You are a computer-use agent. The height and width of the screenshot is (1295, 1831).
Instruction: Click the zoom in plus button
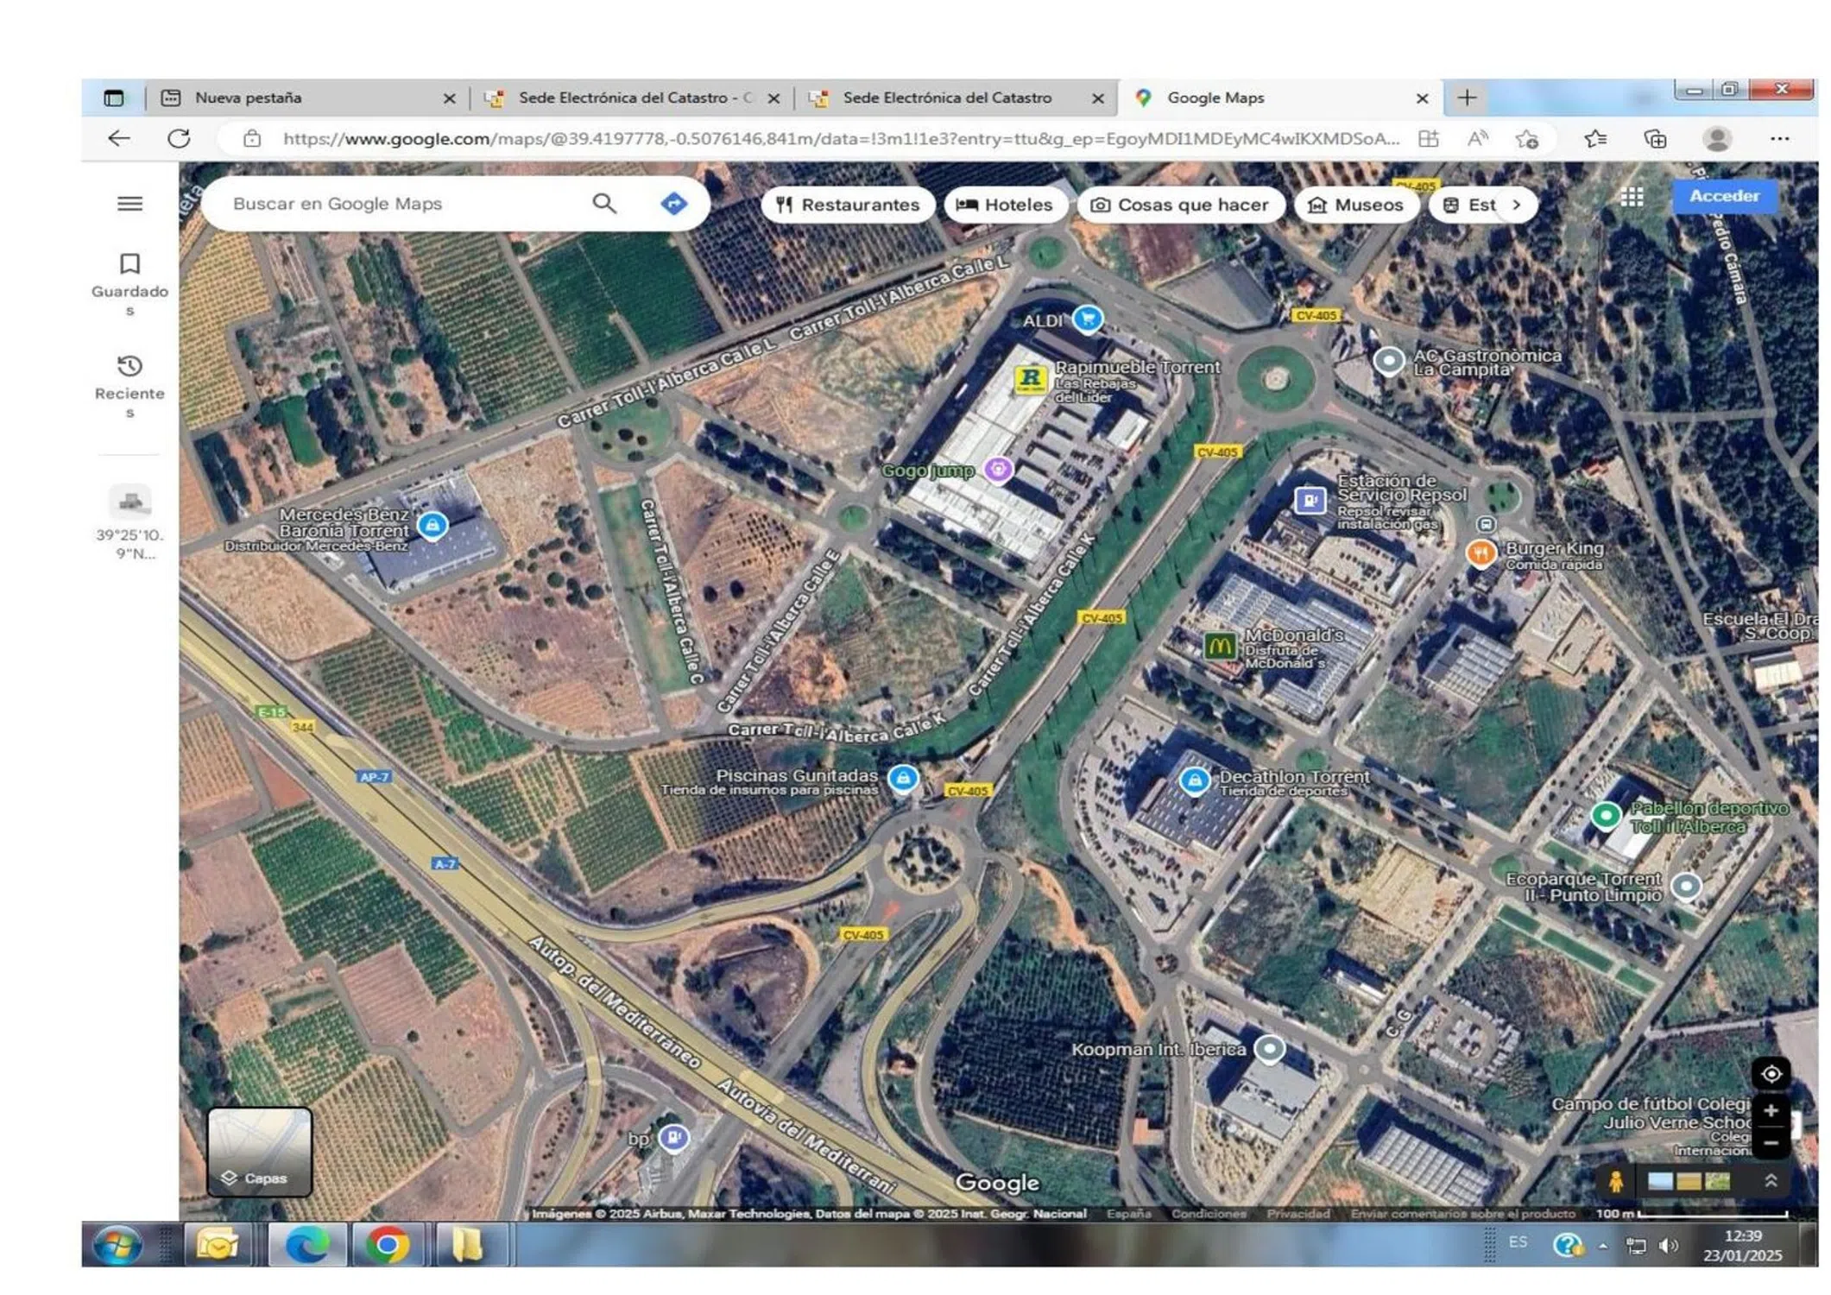(x=1771, y=1111)
